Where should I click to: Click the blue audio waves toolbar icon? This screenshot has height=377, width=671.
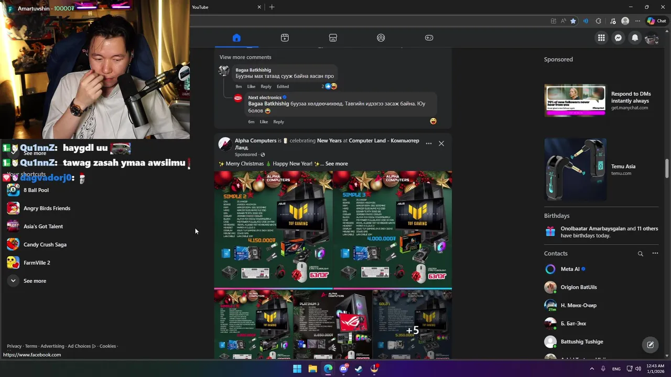[x=586, y=21]
